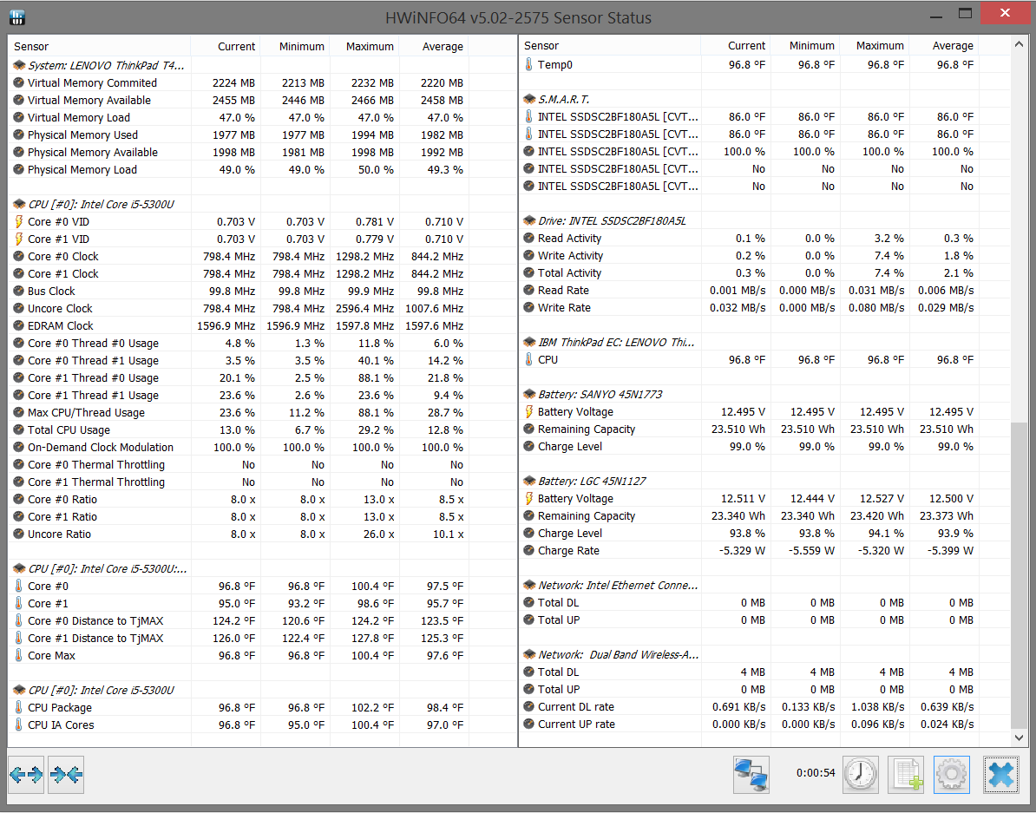The height and width of the screenshot is (813, 1036).
Task: Select SANYO Remaining Capacity row
Action: pos(764,429)
